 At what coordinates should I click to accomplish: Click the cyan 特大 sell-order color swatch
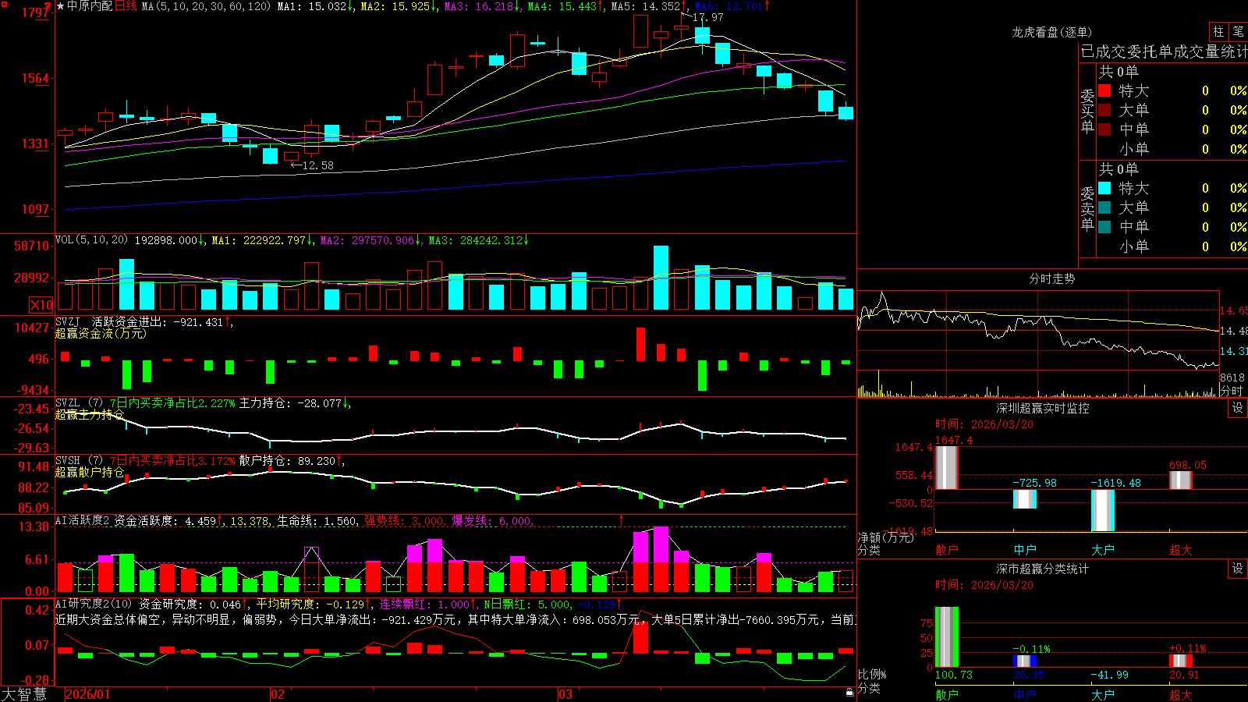tap(1104, 188)
